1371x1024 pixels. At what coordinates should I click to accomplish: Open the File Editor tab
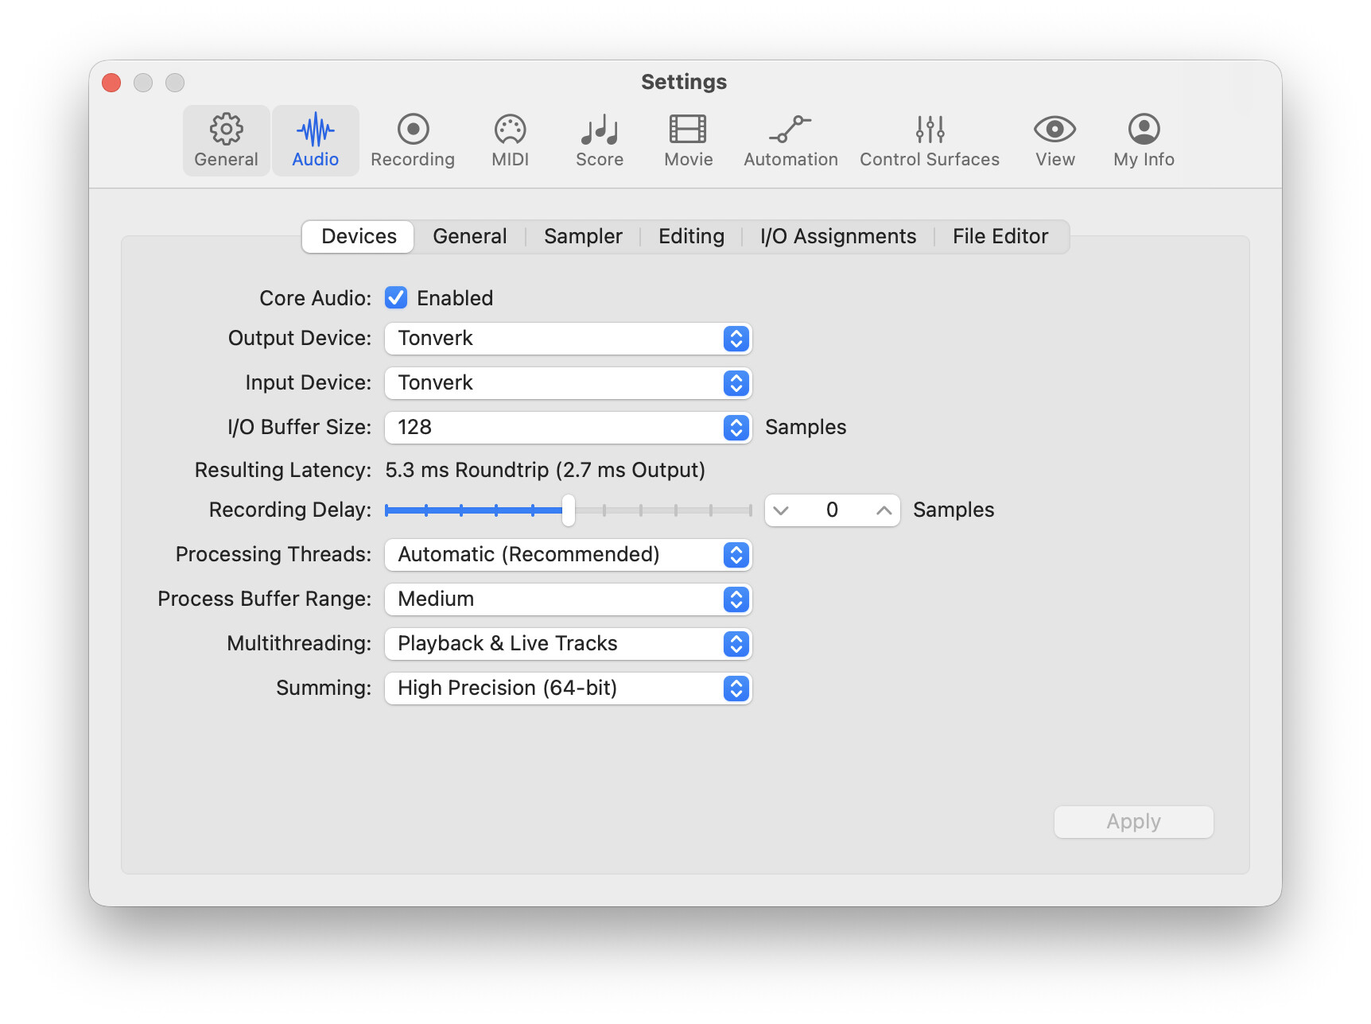[x=1000, y=237]
